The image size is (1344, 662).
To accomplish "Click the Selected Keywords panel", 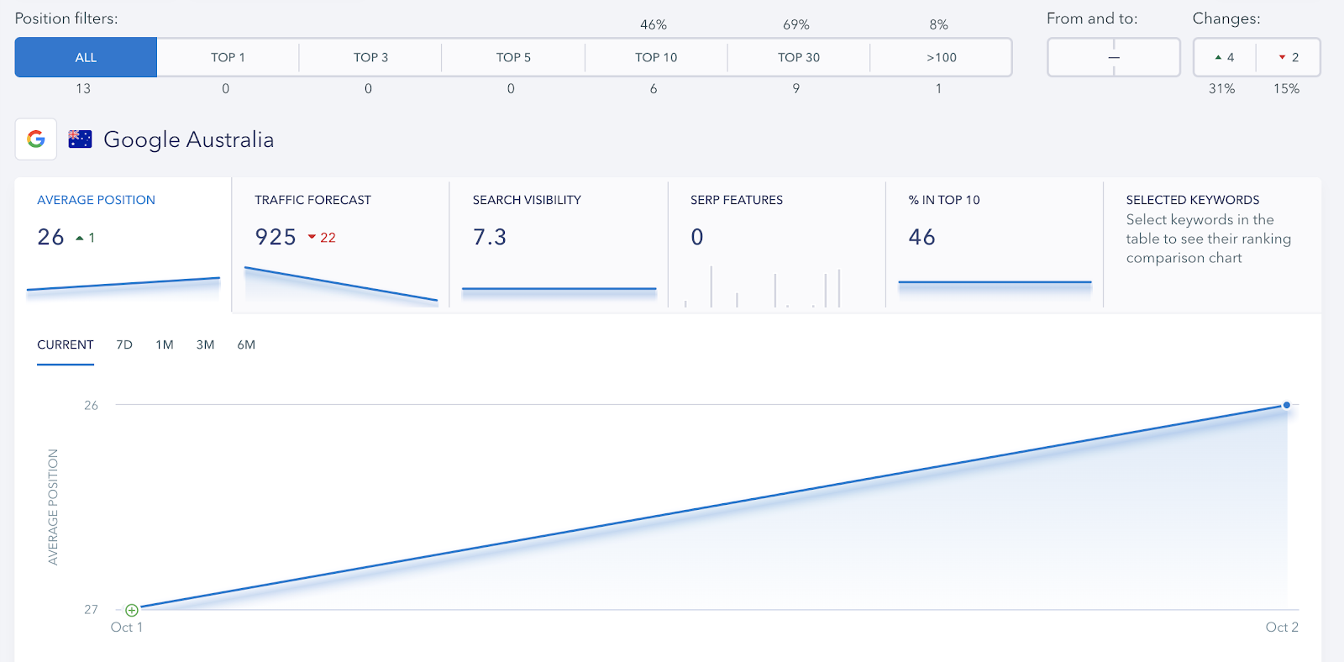I will pos(1212,244).
